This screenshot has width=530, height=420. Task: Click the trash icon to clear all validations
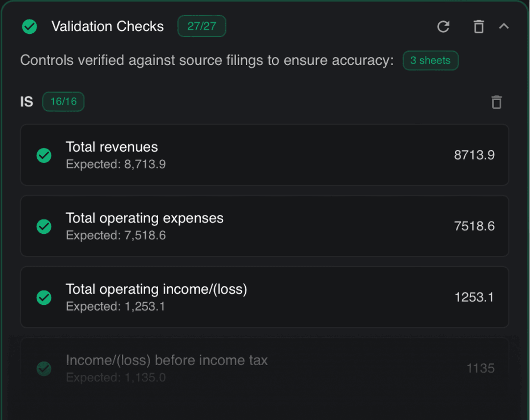(x=478, y=27)
